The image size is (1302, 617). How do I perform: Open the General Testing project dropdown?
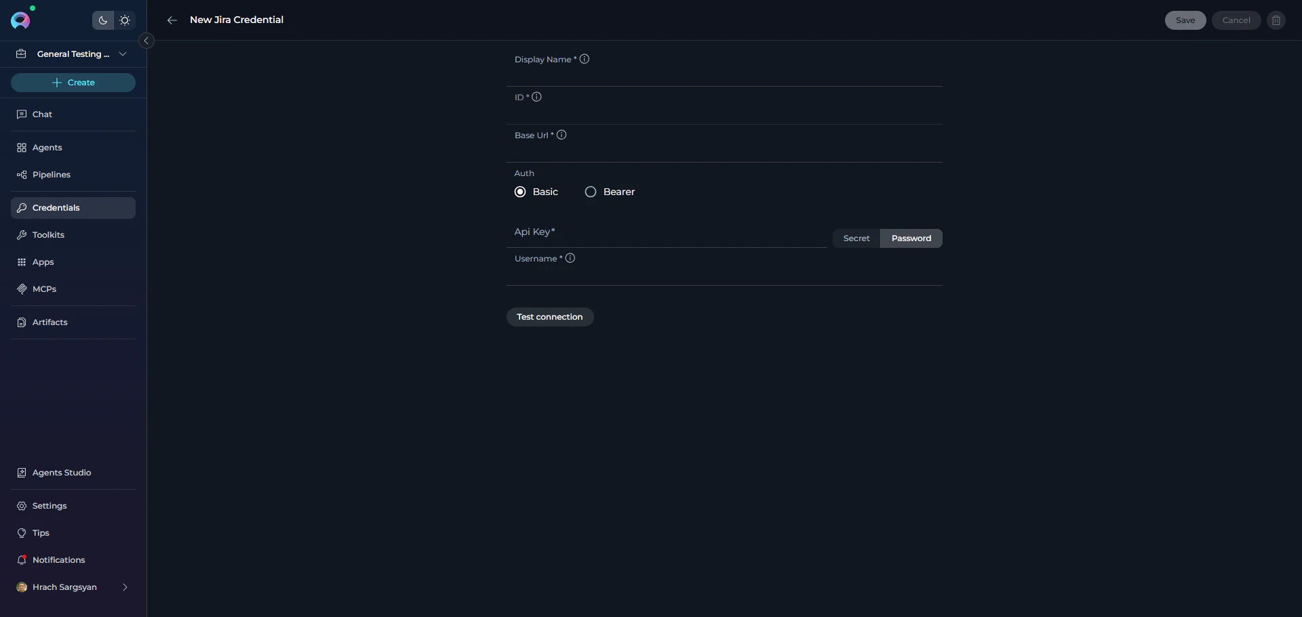(x=73, y=54)
